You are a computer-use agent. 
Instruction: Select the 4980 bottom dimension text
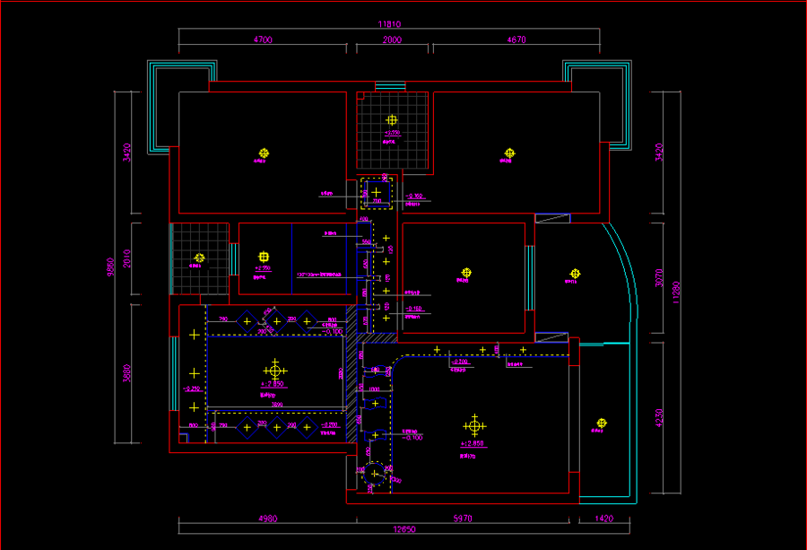pos(267,519)
